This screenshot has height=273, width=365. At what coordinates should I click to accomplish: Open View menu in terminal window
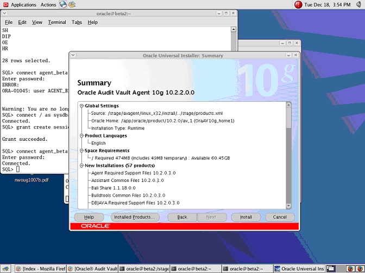[37, 22]
